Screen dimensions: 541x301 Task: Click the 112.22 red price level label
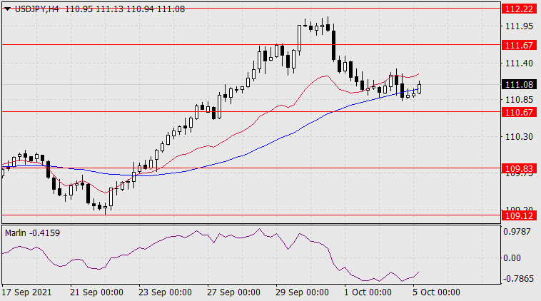[519, 9]
